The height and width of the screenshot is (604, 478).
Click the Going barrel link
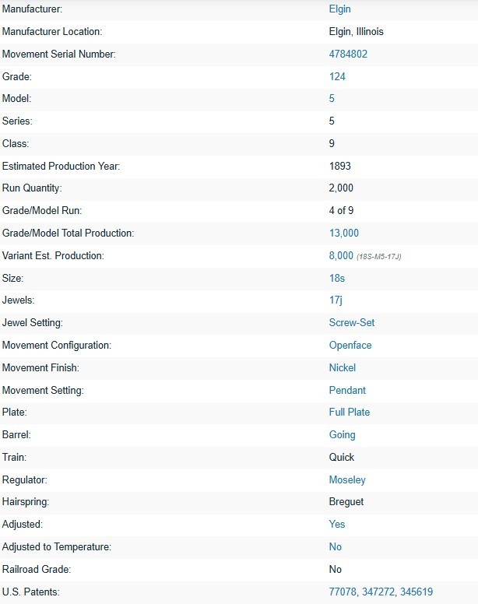[342, 435]
